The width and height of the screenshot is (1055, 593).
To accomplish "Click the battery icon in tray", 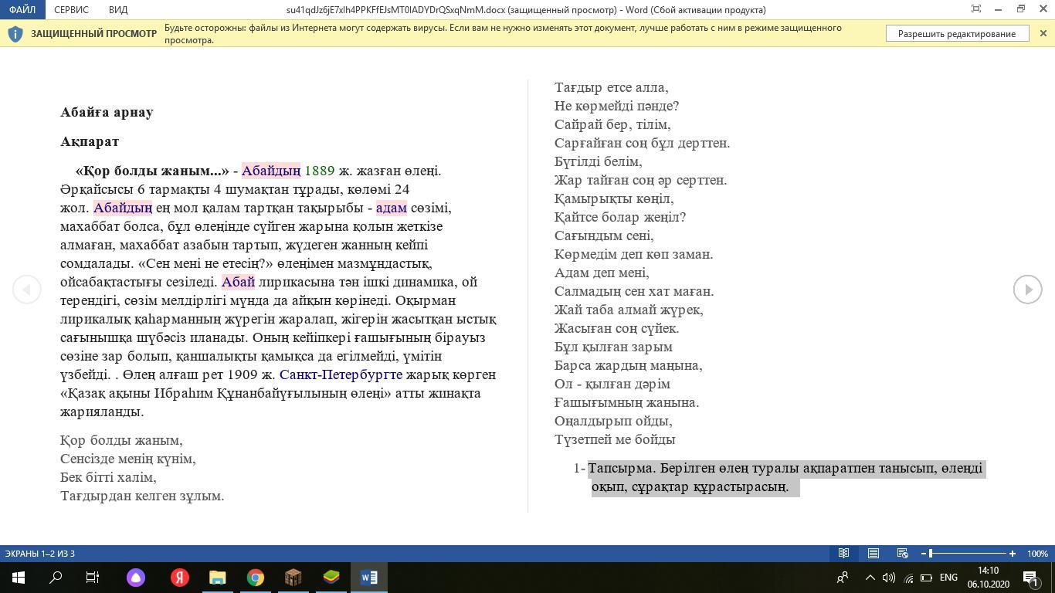I will pyautogui.click(x=926, y=578).
